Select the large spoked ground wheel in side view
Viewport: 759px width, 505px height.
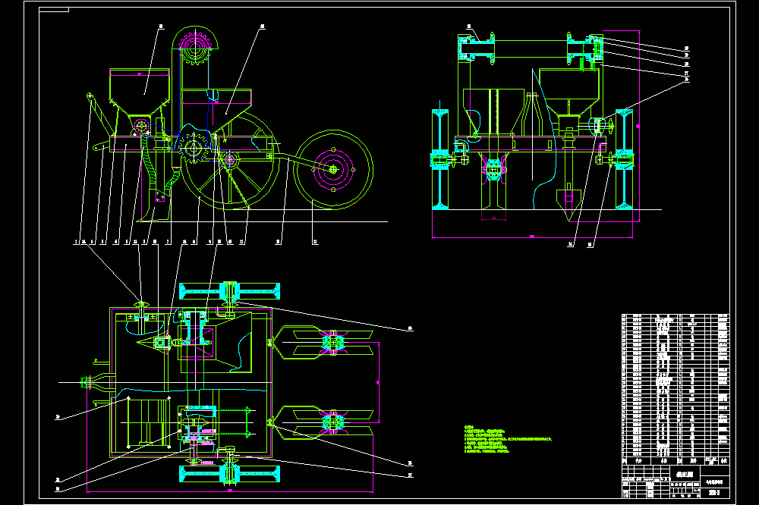pos(230,160)
